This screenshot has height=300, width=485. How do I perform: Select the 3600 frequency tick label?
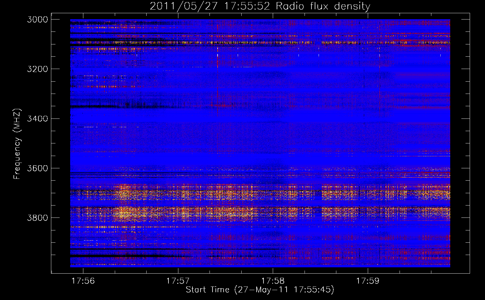pyautogui.click(x=37, y=168)
